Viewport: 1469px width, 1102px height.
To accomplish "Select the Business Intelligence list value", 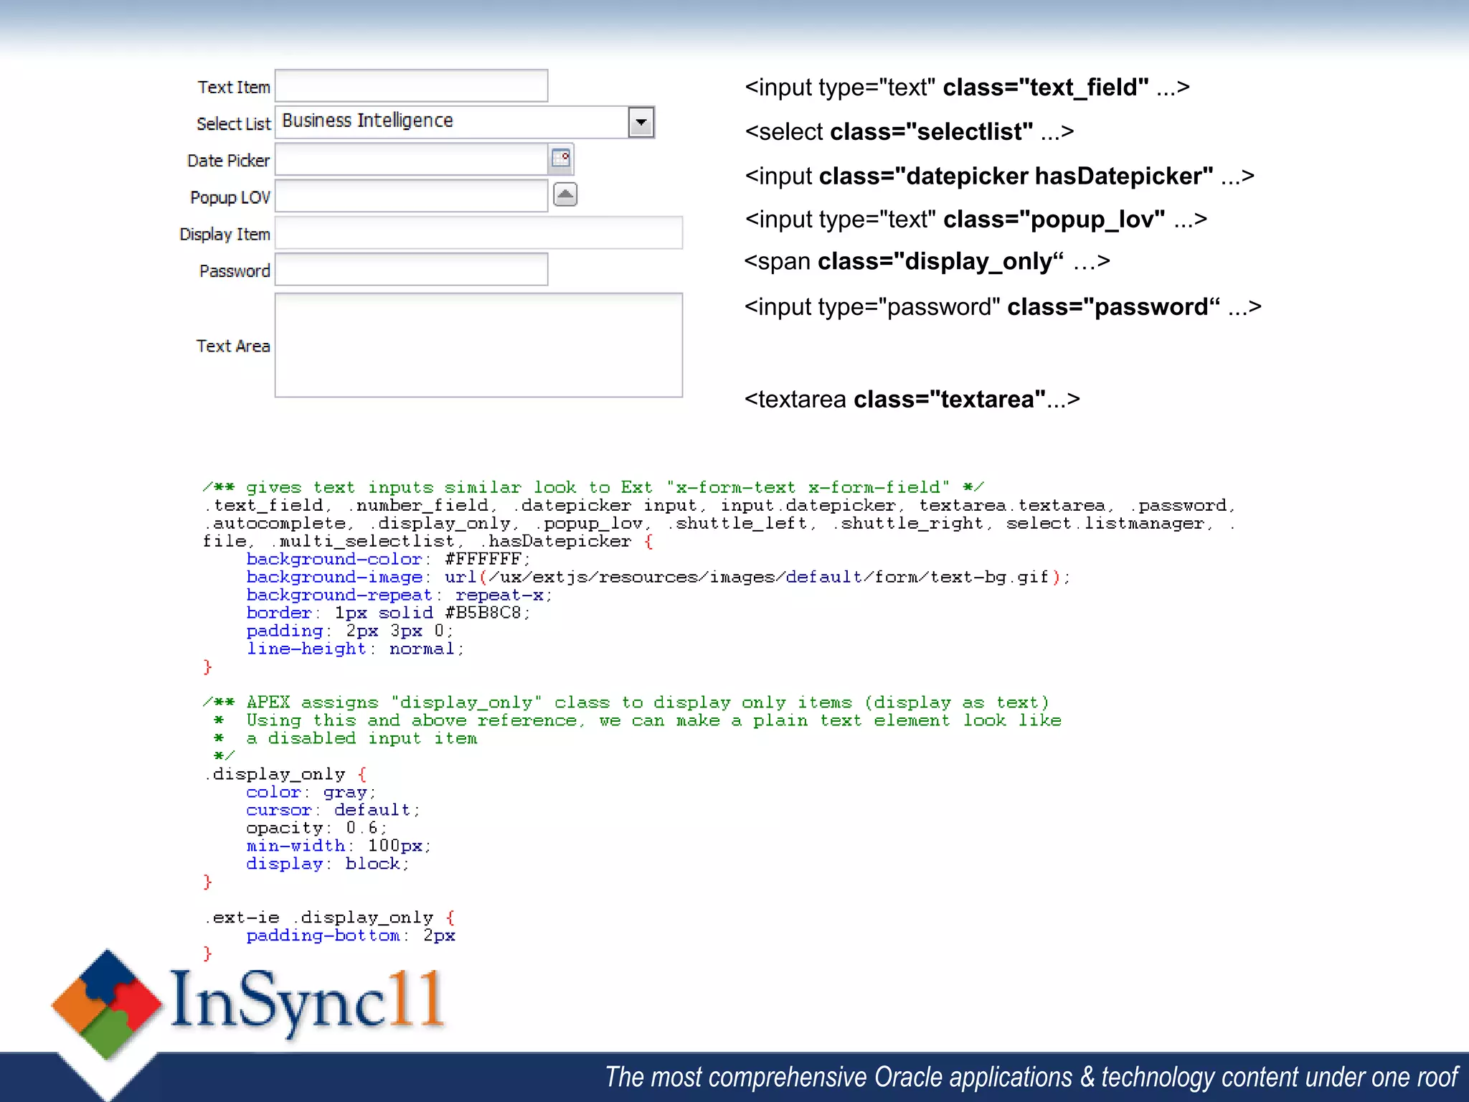I will (368, 121).
